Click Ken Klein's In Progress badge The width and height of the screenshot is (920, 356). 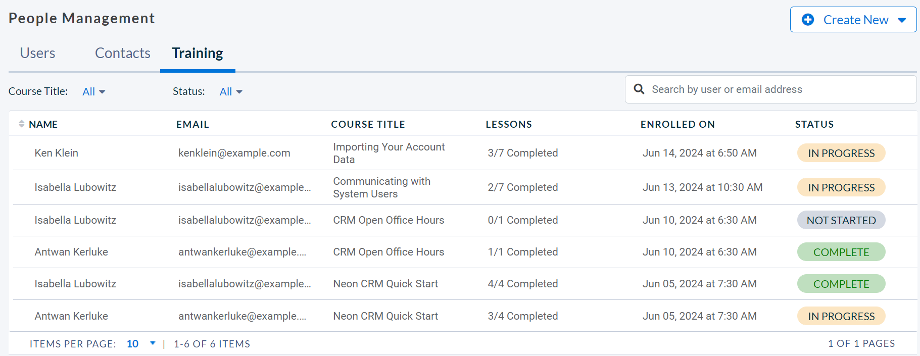[841, 153]
